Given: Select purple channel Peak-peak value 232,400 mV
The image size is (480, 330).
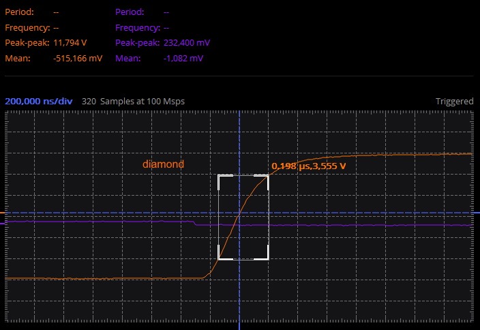Looking at the screenshot, I should 187,43.
